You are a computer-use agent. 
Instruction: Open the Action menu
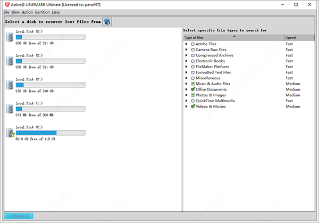point(27,12)
